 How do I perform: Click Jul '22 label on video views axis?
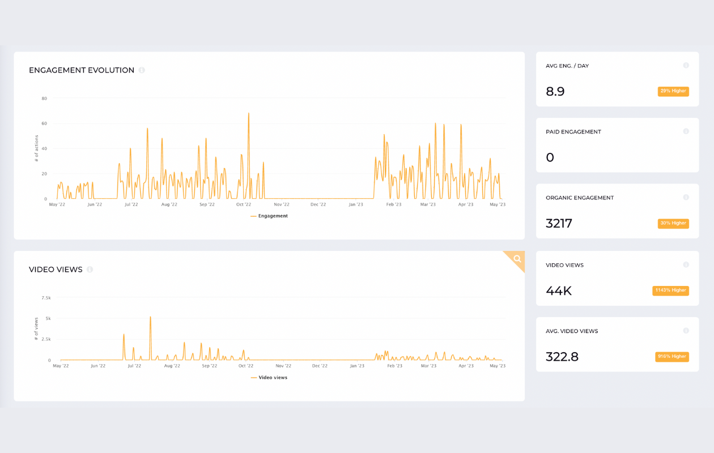pyautogui.click(x=134, y=366)
